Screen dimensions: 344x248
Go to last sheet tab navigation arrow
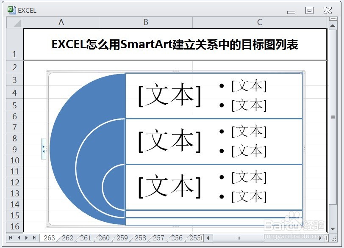click(x=34, y=238)
